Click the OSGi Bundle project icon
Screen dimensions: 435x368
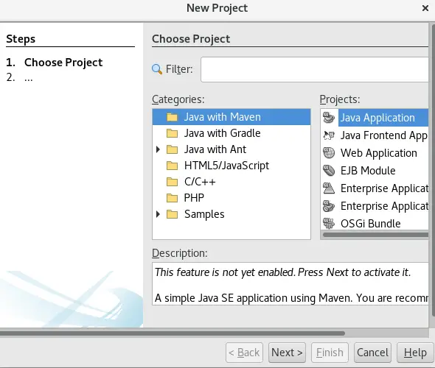tap(329, 224)
